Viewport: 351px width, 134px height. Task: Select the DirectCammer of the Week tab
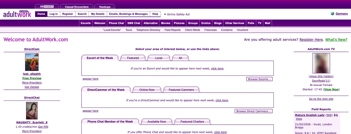pos(106,90)
